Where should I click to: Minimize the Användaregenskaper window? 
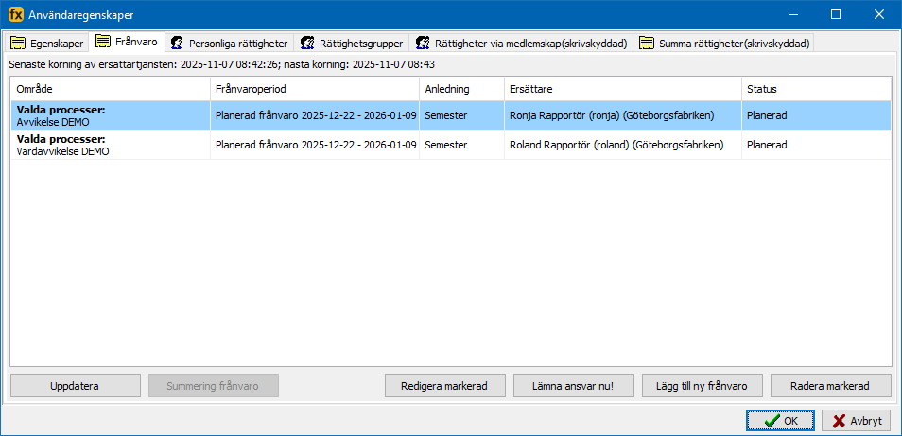[793, 15]
